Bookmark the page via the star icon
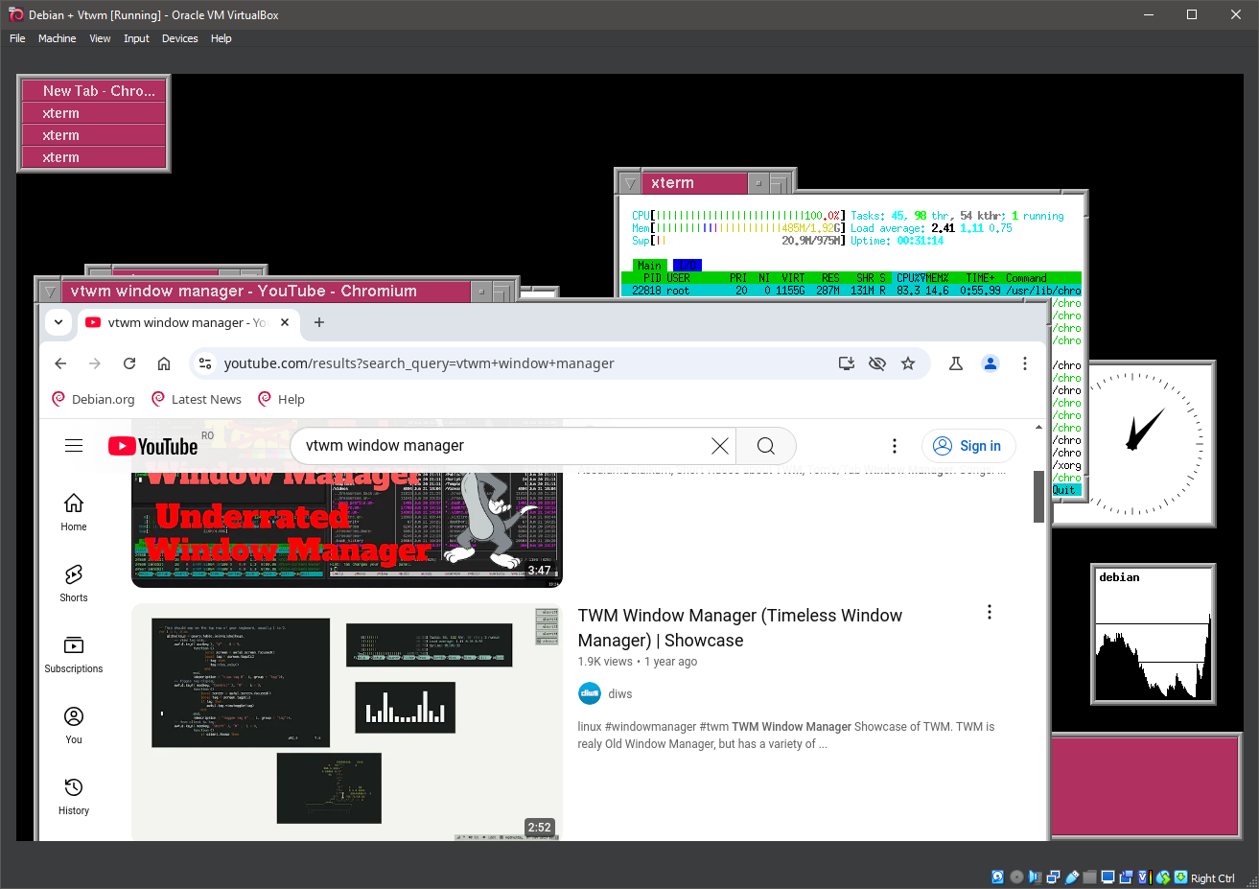The width and height of the screenshot is (1259, 889). pyautogui.click(x=908, y=363)
